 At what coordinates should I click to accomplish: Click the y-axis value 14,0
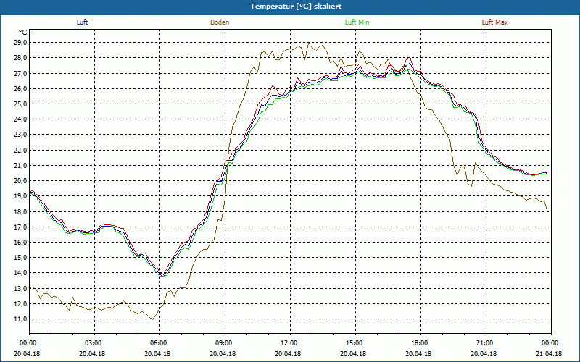pyautogui.click(x=21, y=273)
